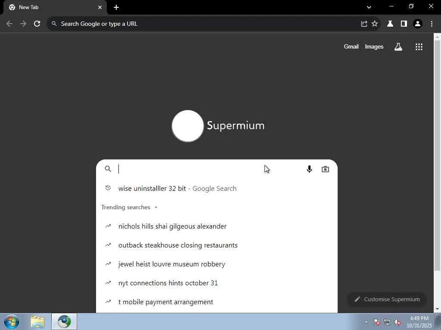Open the tab search dropdown arrow
Viewport: 441px width, 330px height.
click(x=369, y=7)
